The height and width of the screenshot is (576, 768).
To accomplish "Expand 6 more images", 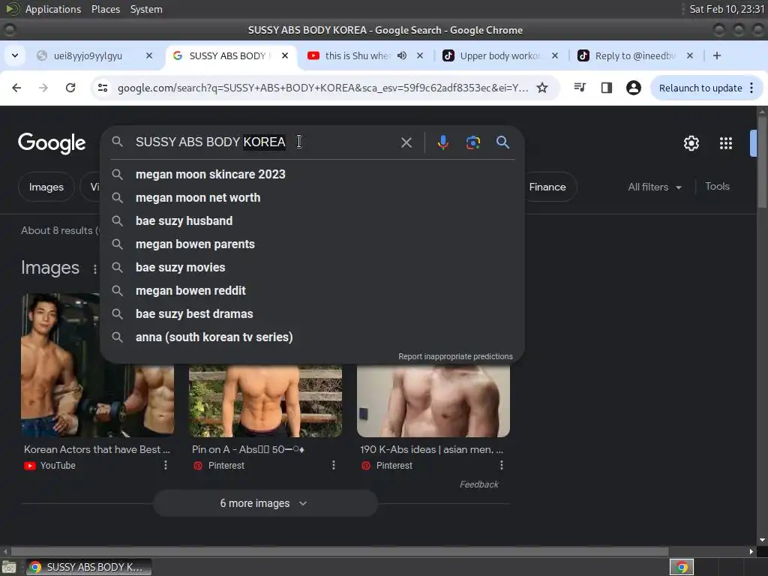I will (x=265, y=503).
